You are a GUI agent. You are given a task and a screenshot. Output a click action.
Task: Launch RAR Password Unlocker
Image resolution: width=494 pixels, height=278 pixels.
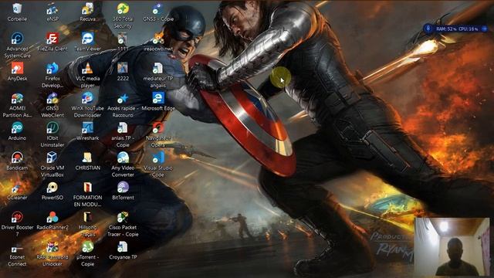click(x=52, y=247)
